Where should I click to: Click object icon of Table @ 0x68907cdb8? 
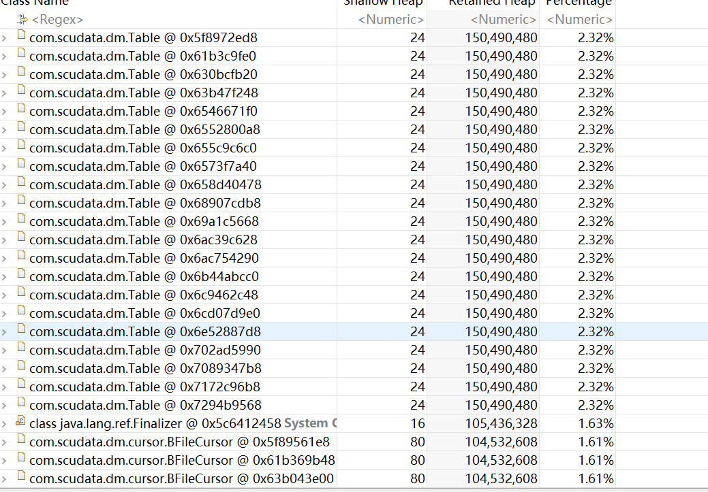click(21, 200)
